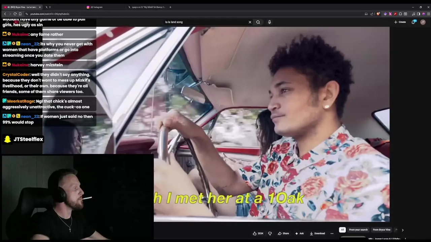Run YouTube search with magnifier button
431x242 pixels.
258,22
